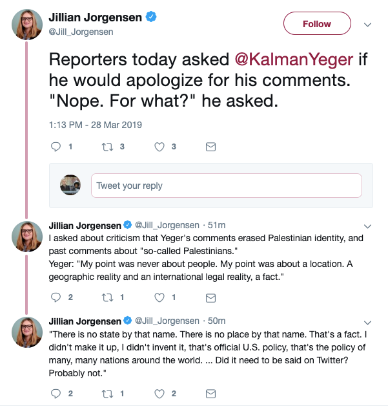Open the @KalmanYeger mention link
Viewport: 388px width, 406px height.
click(x=293, y=60)
